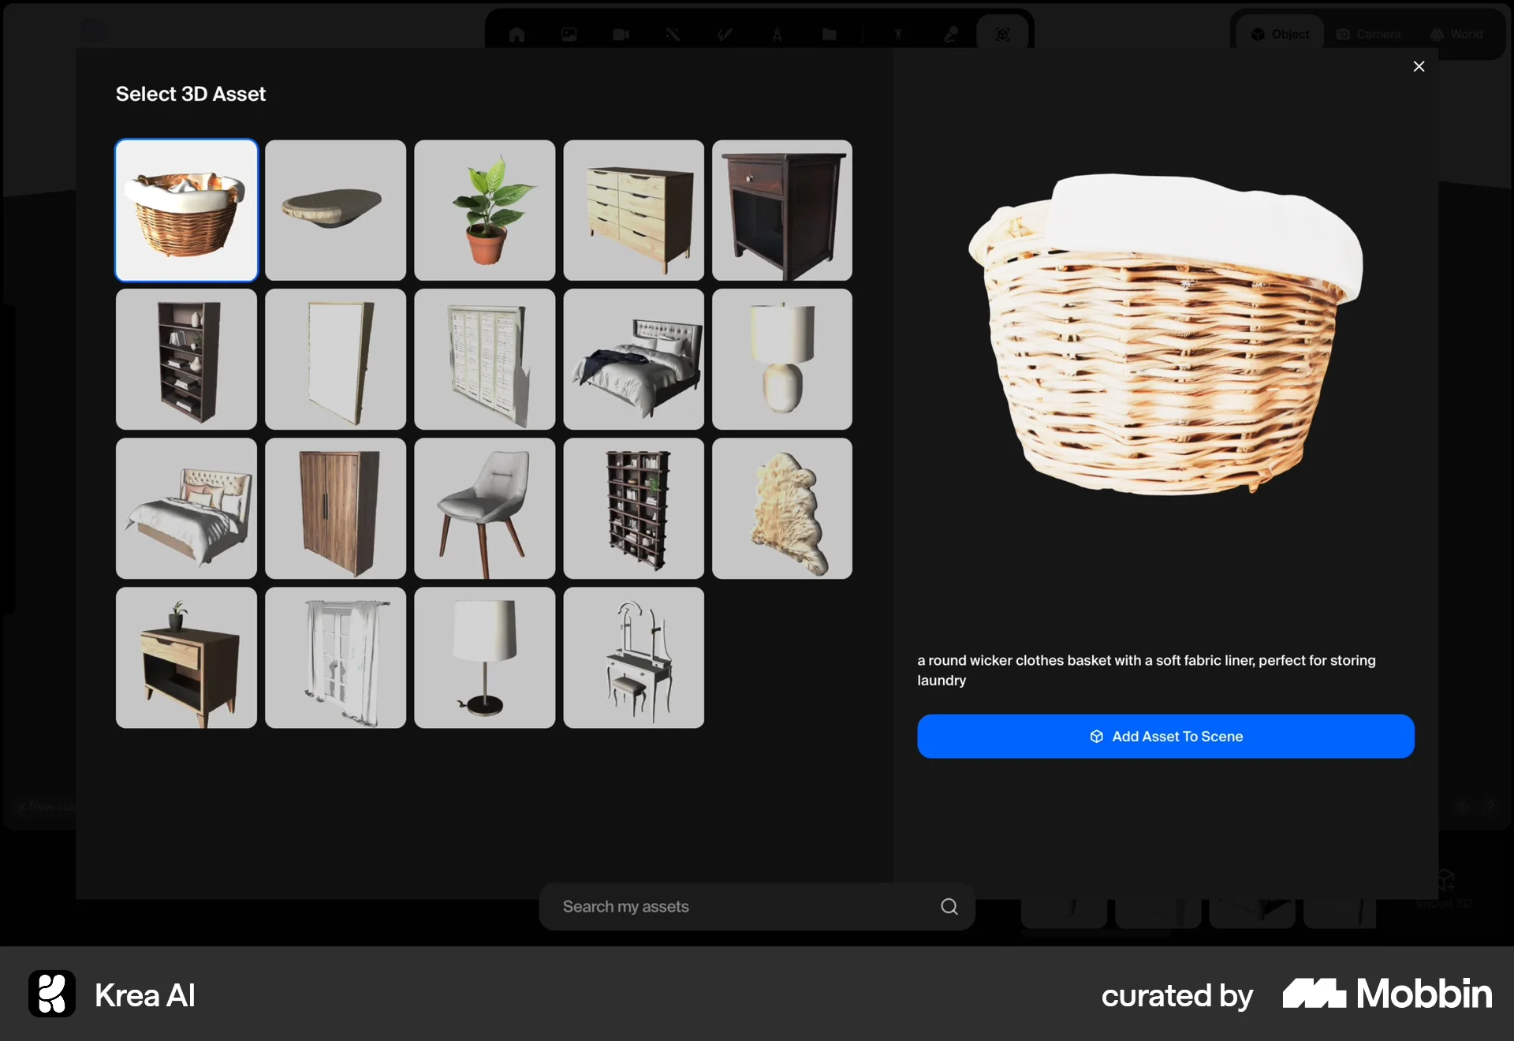
Task: Select the magic wand Enhance tool
Action: coord(673,35)
